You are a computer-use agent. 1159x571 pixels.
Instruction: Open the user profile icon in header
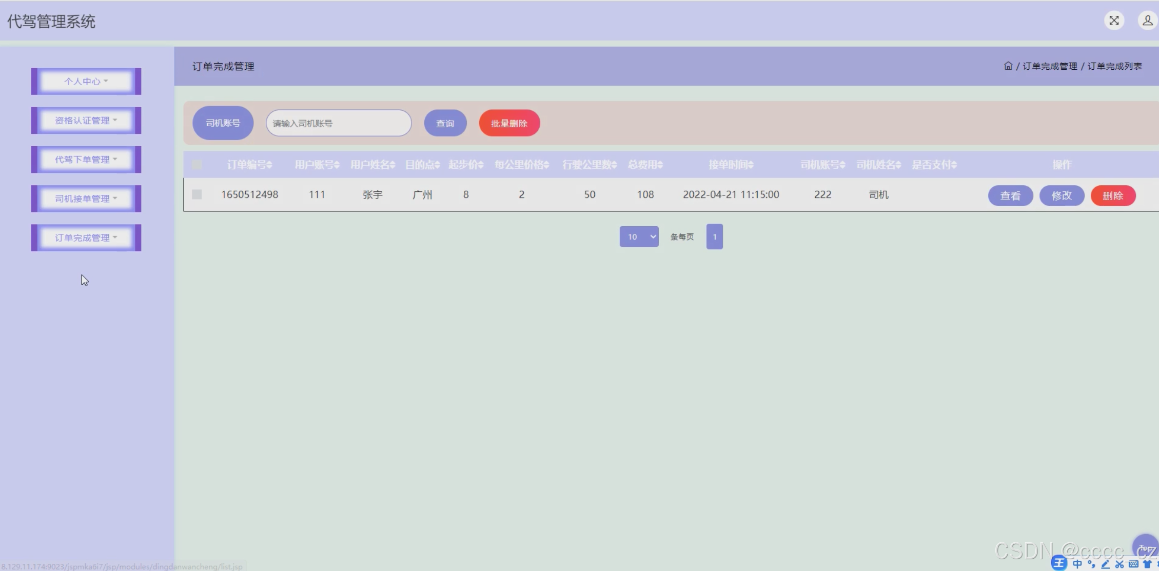pyautogui.click(x=1147, y=21)
